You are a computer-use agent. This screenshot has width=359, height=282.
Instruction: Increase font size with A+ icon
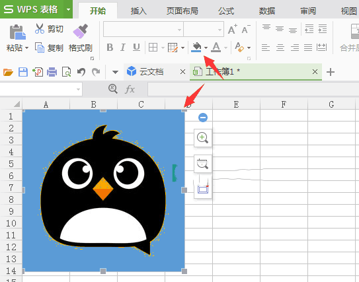(233, 29)
